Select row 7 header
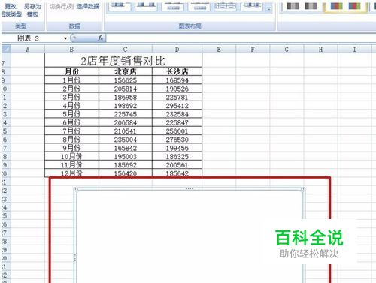This screenshot has height=283, width=376. click(x=5, y=60)
